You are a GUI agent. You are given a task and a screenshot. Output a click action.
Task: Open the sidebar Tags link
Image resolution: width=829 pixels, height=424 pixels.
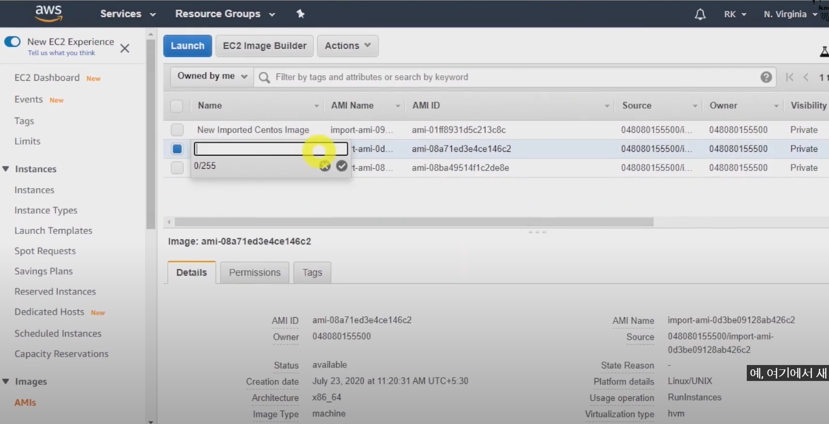[24, 121]
